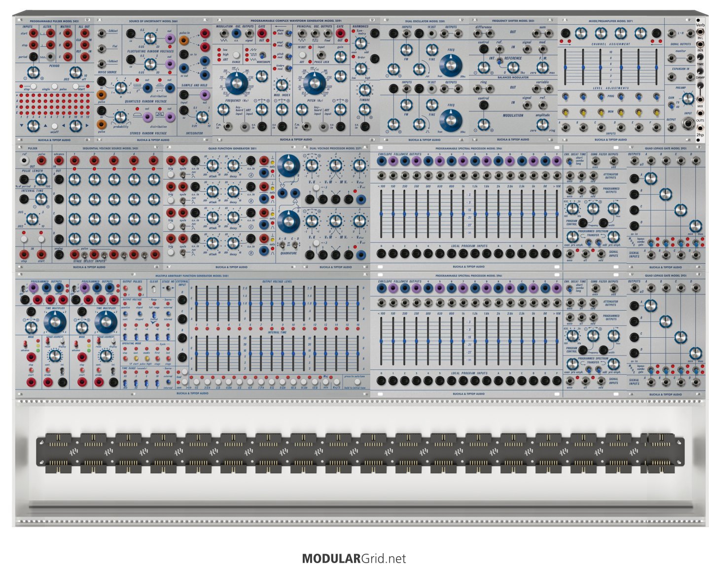Flip the A-B Quadrature switch
Viewport: 709px width, 569px height.
coord(282,244)
